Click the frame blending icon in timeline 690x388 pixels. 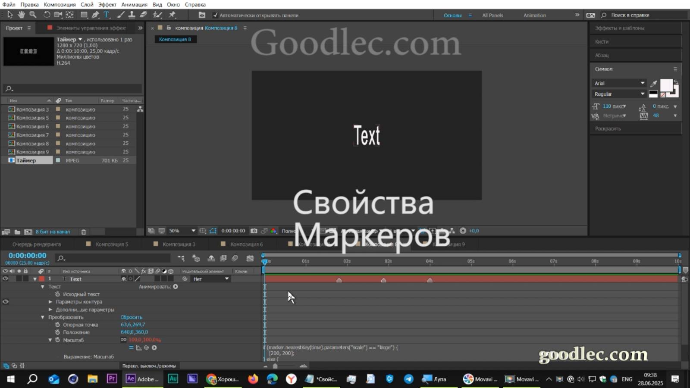pyautogui.click(x=223, y=258)
